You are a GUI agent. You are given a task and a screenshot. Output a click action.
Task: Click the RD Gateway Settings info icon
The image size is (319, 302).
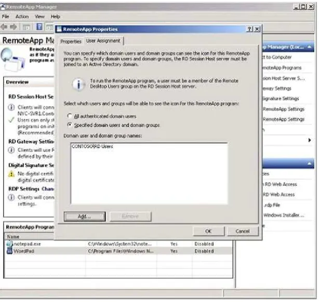[x=11, y=150]
